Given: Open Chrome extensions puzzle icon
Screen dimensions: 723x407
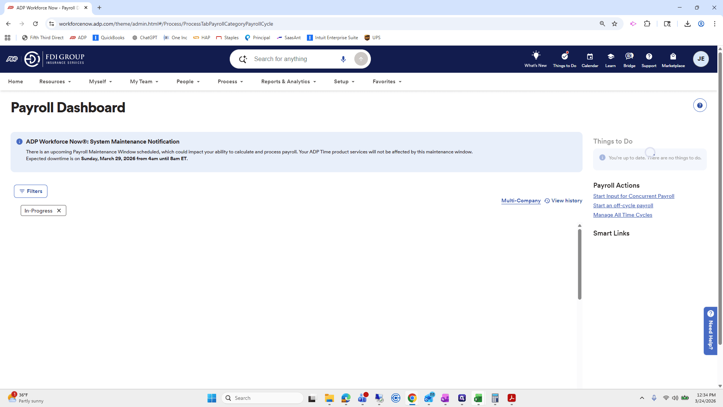Looking at the screenshot, I should [x=647, y=24].
